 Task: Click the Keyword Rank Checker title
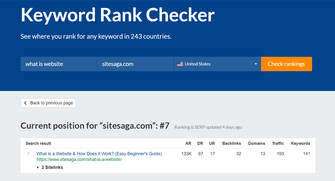coord(118,15)
